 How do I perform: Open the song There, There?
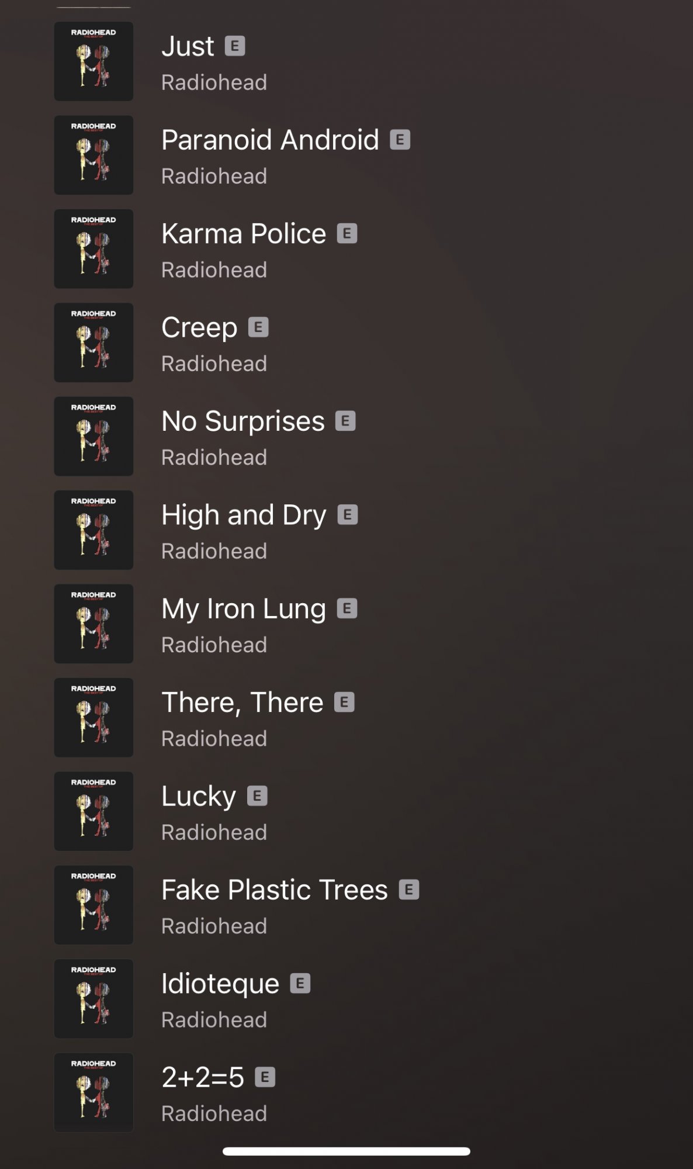pyautogui.click(x=242, y=703)
